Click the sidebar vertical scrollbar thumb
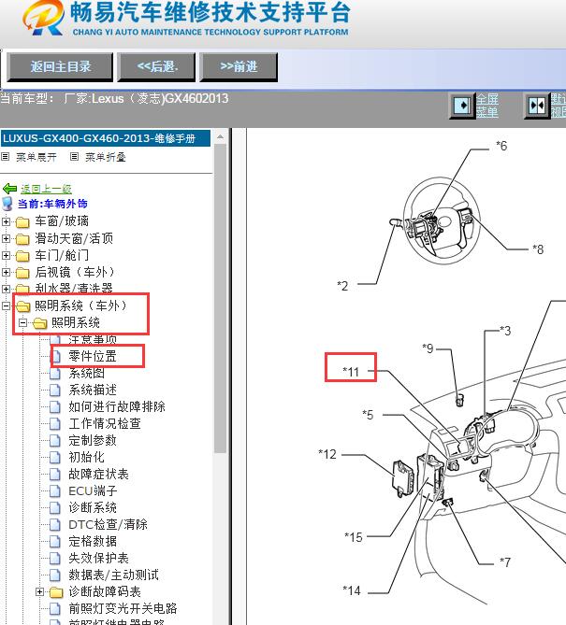566x625 pixels. click(x=221, y=298)
